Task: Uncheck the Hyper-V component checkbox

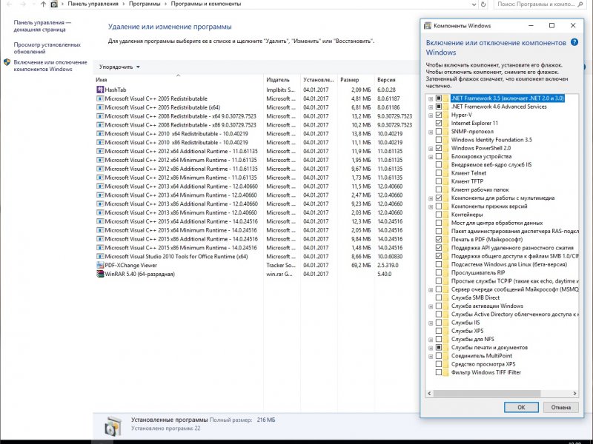Action: coord(439,115)
